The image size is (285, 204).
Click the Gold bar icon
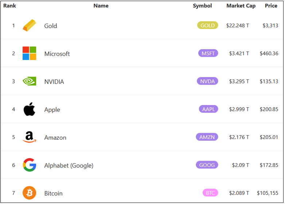pos(29,25)
